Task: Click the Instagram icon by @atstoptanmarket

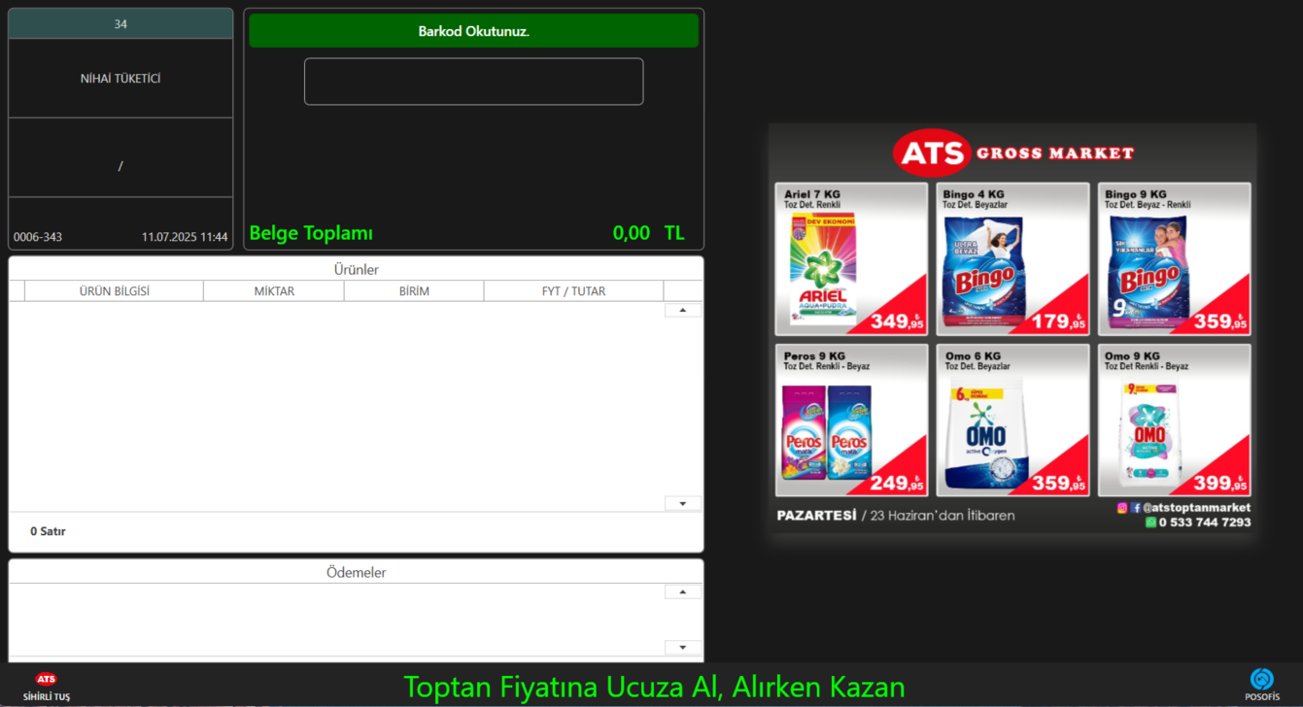Action: click(1122, 507)
